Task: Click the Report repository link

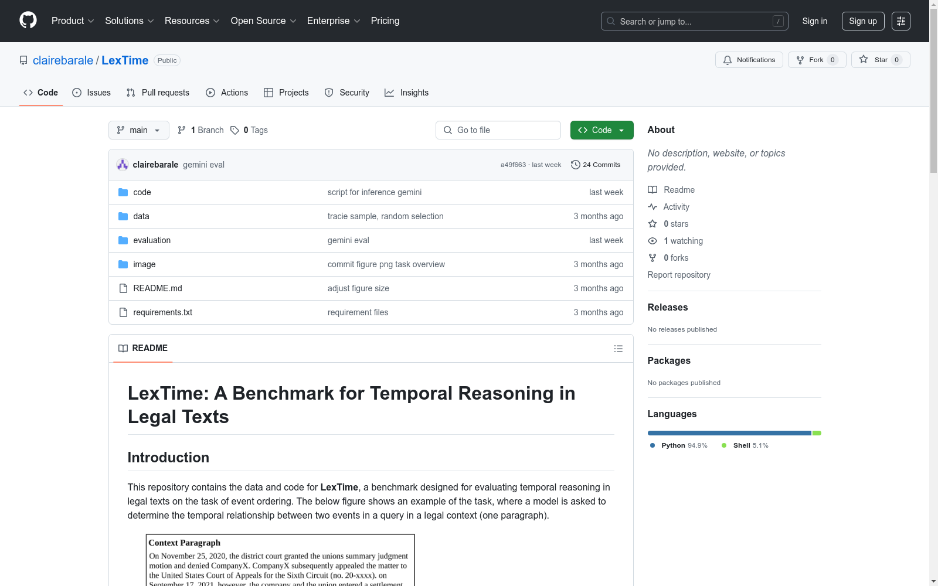Action: coord(679,275)
